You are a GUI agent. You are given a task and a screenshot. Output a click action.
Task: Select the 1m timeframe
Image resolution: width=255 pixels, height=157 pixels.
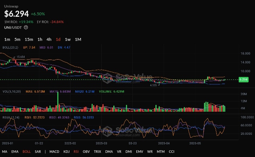[x=7, y=39]
